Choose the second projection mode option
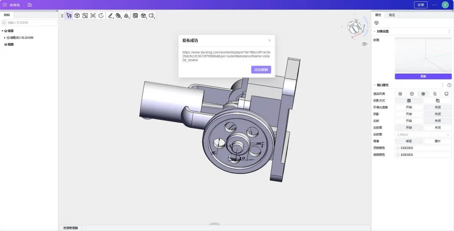The image size is (454, 231). point(438,101)
